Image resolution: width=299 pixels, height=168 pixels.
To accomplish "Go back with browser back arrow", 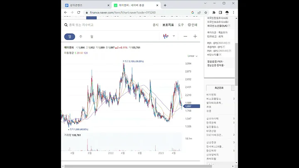I will click(x=66, y=12).
